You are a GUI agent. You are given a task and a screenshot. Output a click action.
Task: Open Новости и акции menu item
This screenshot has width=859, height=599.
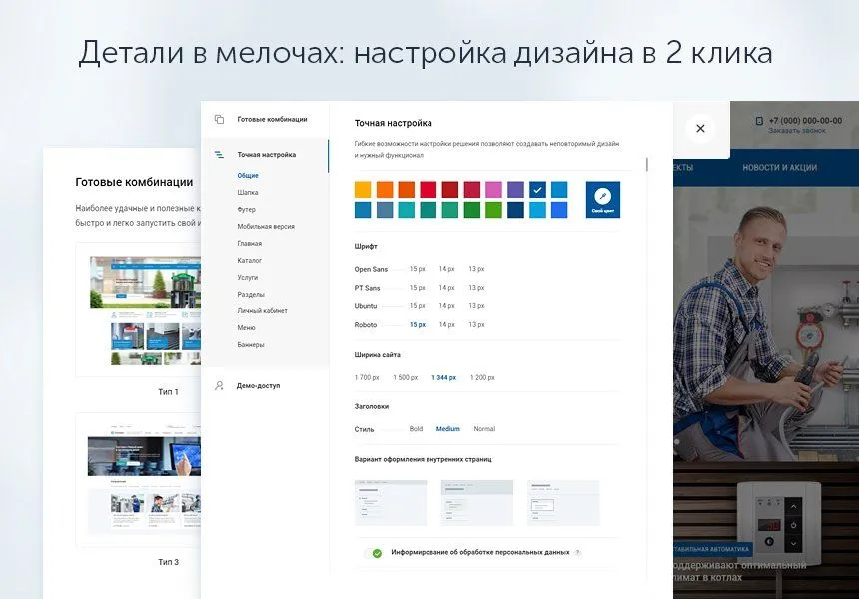(x=780, y=168)
